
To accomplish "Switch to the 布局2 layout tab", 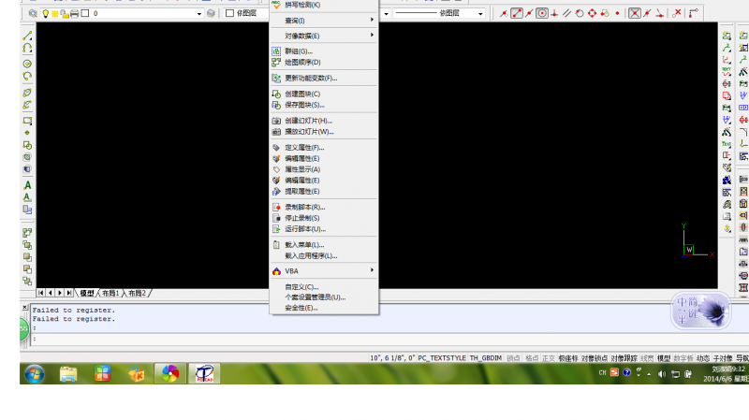I will pos(137,293).
